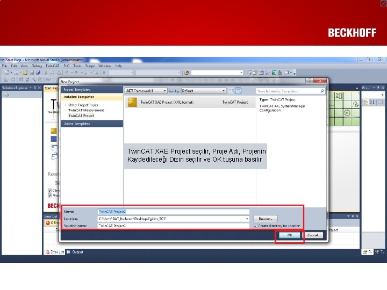The width and height of the screenshot is (387, 290).
Task: Open the PLC menu
Action: click(x=67, y=66)
